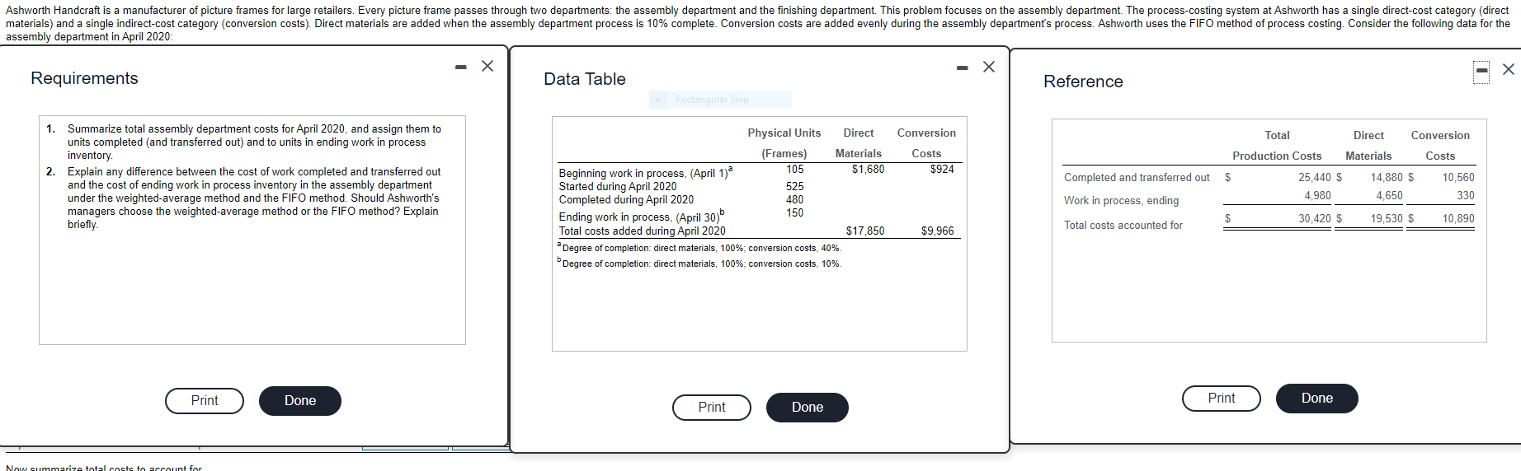The width and height of the screenshot is (1521, 471).
Task: Click Conversion Costs header in Reference
Action: [x=1440, y=146]
